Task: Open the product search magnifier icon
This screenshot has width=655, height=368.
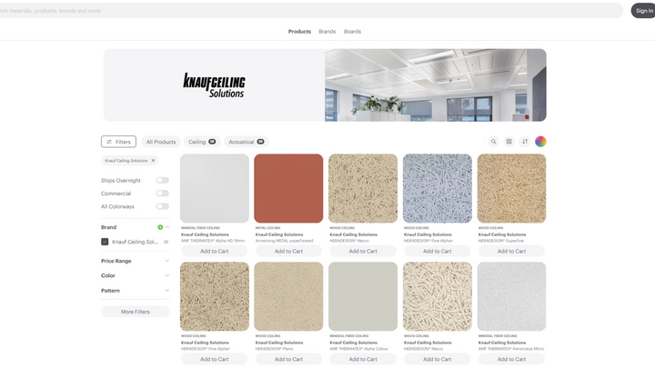Action: (x=493, y=142)
